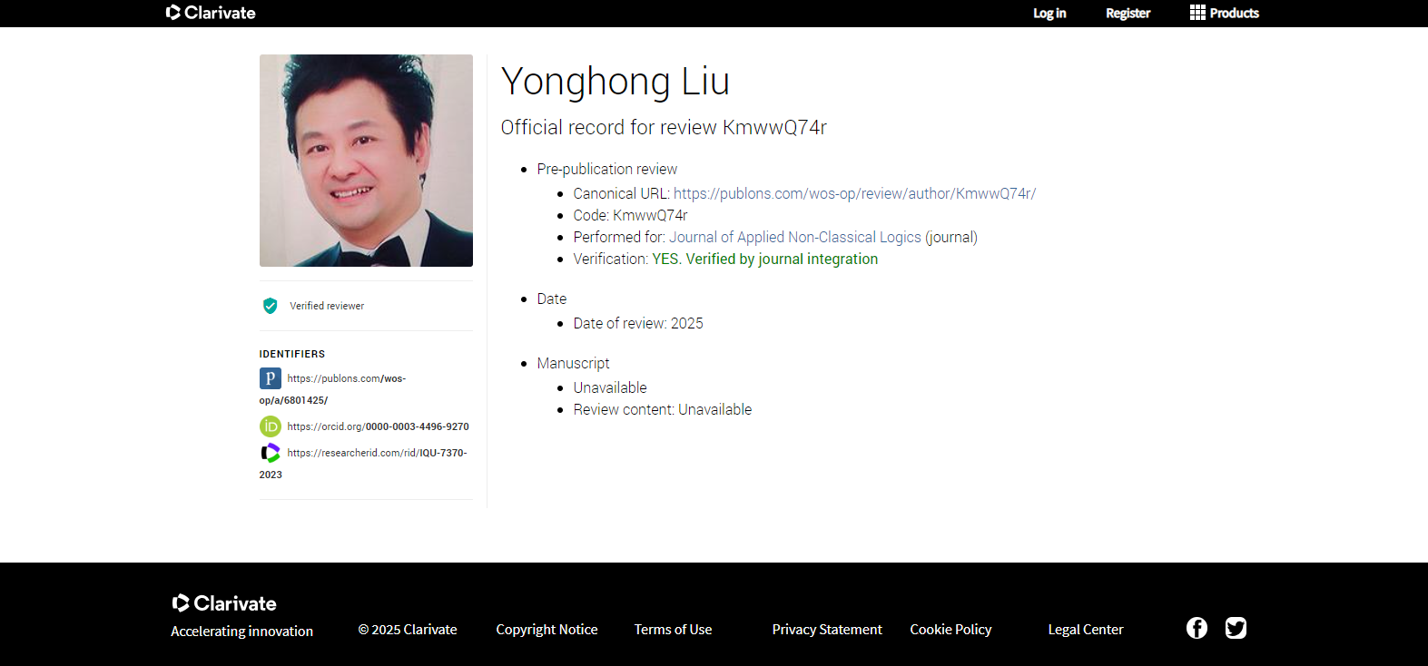Image resolution: width=1428 pixels, height=666 pixels.
Task: Open the Products menu
Action: pyautogui.click(x=1225, y=13)
